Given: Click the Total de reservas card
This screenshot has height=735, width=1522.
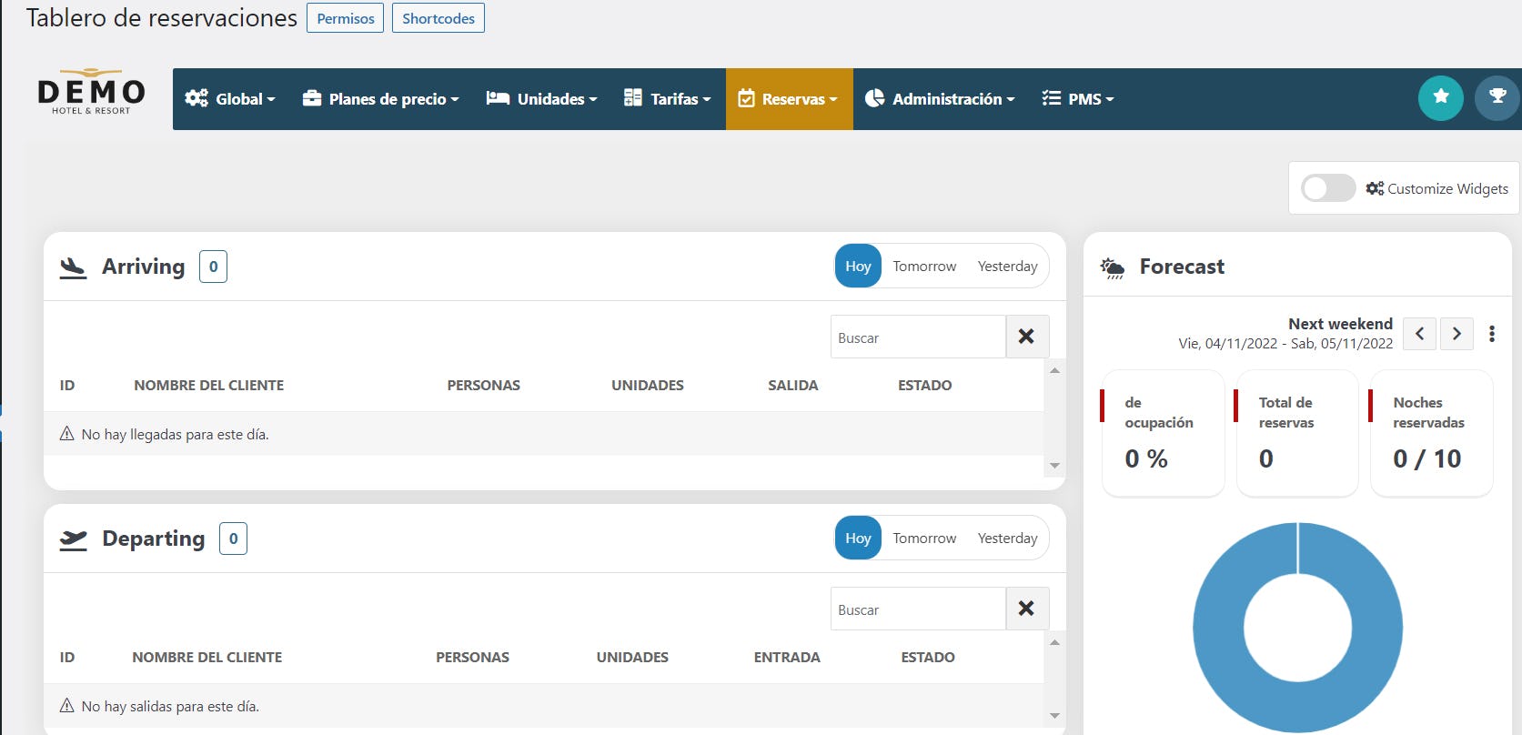Looking at the screenshot, I should [x=1297, y=433].
